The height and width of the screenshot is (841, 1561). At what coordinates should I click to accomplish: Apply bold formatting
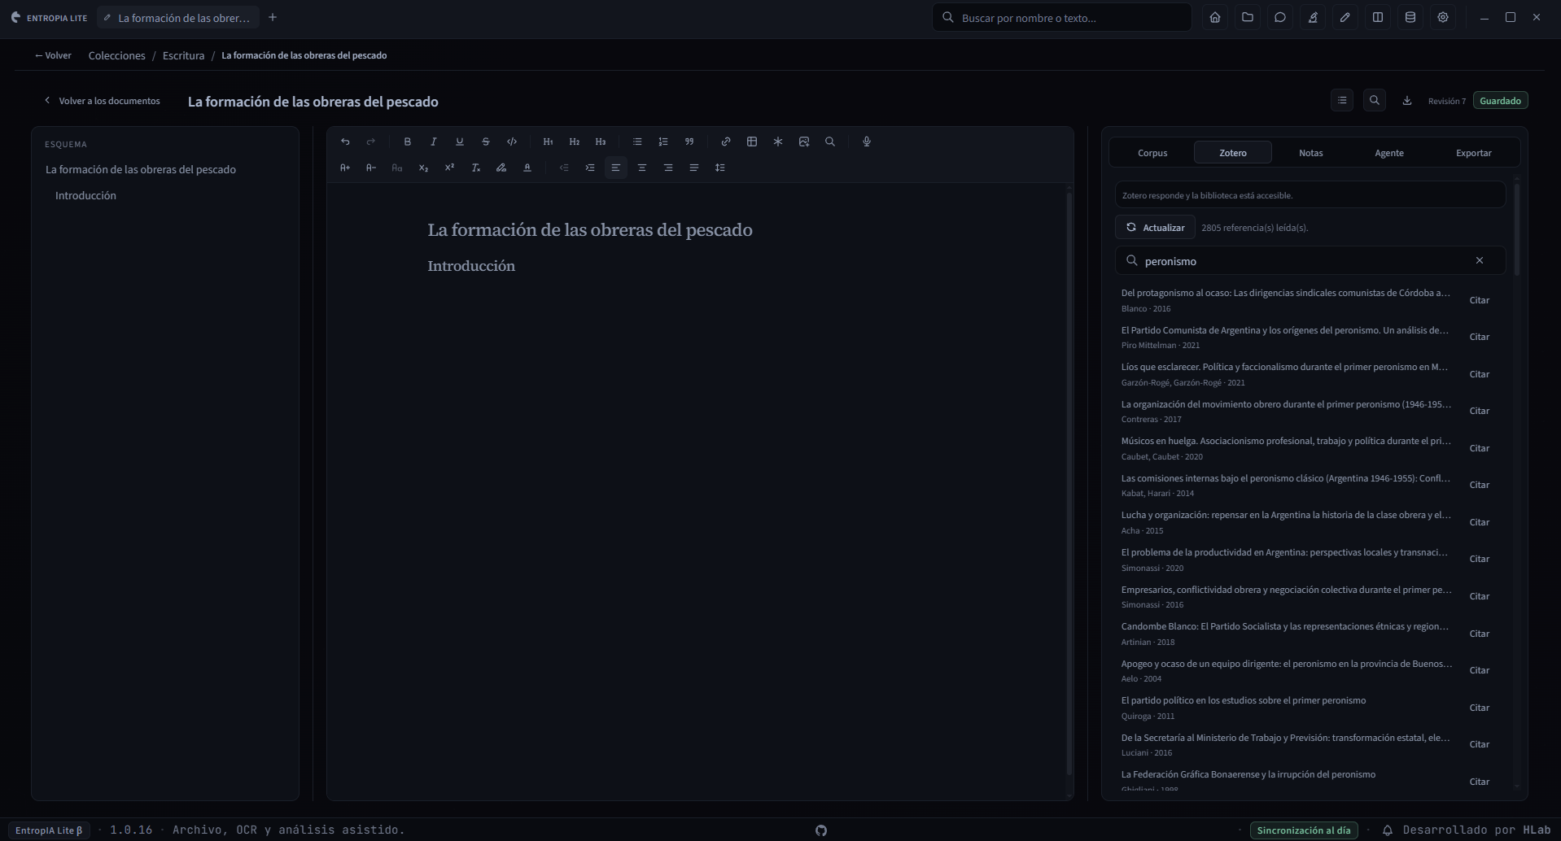pos(408,142)
